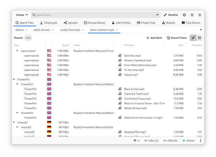
Task: Click the download speed indicator in status bar
Action: 151,141
